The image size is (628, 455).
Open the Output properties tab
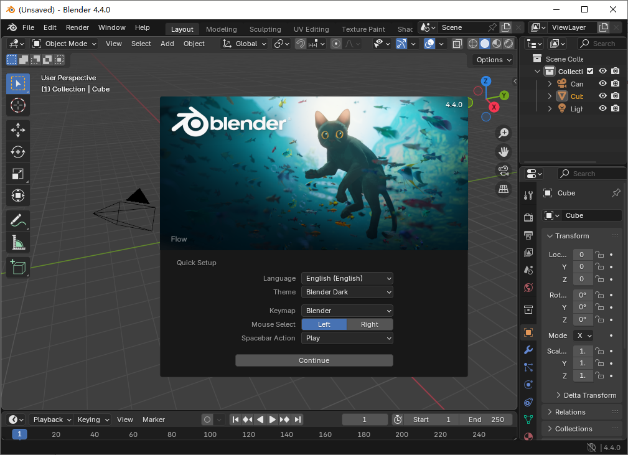pyautogui.click(x=528, y=235)
